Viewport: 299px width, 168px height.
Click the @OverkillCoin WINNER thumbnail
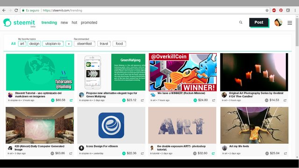click(x=183, y=72)
